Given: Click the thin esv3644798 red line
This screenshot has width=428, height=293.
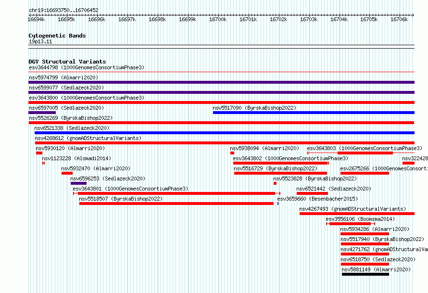Looking at the screenshot, I should click(x=221, y=72).
